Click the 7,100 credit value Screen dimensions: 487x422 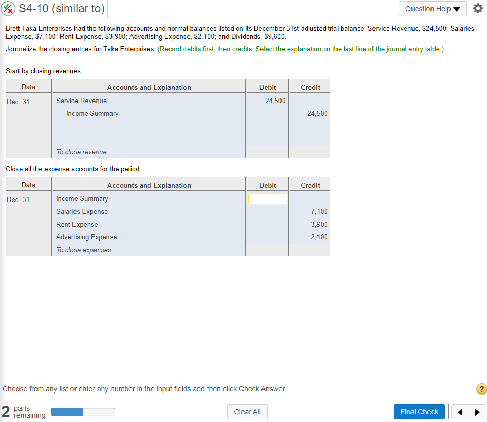click(320, 211)
